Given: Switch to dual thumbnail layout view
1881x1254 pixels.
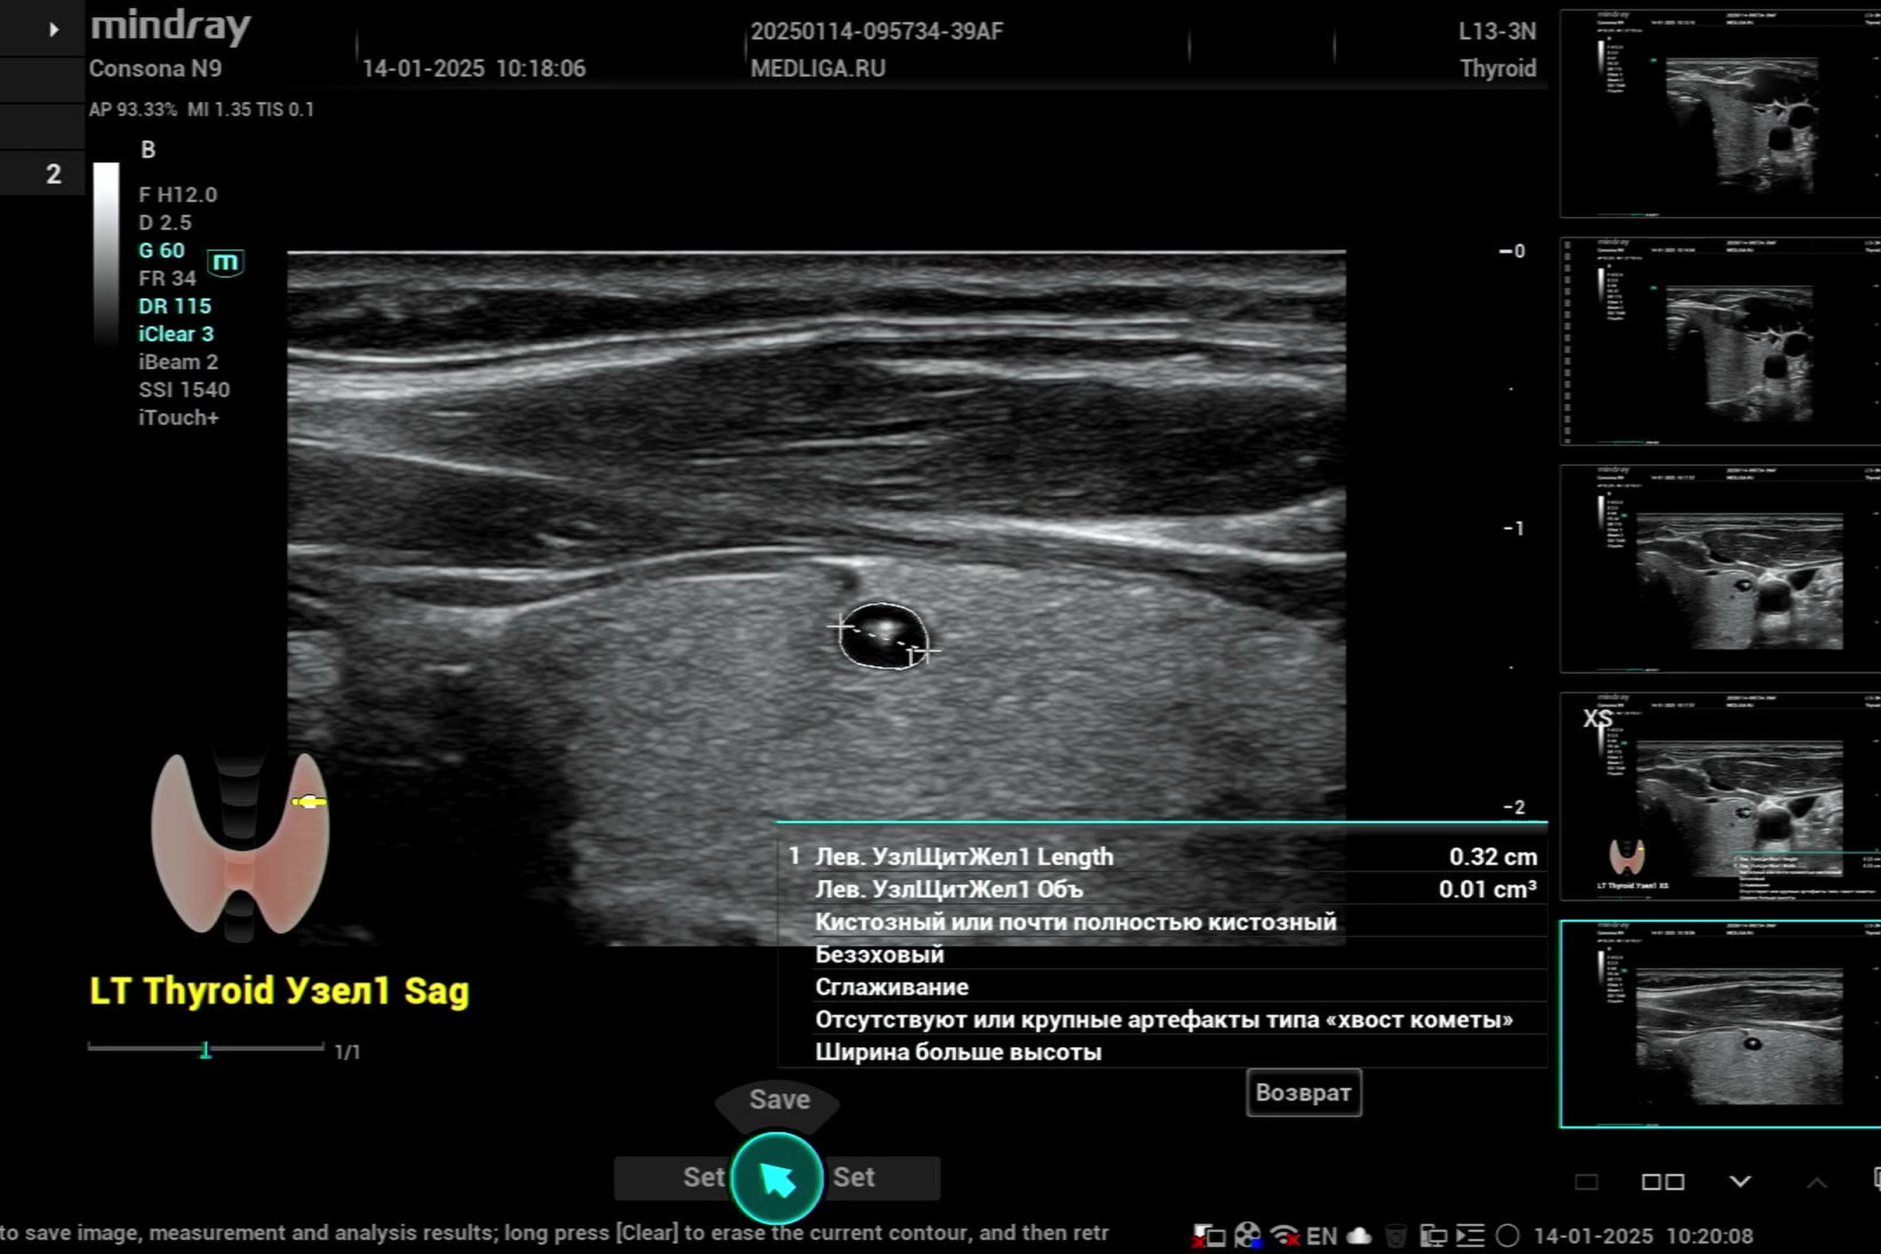Looking at the screenshot, I should 1662,1182.
